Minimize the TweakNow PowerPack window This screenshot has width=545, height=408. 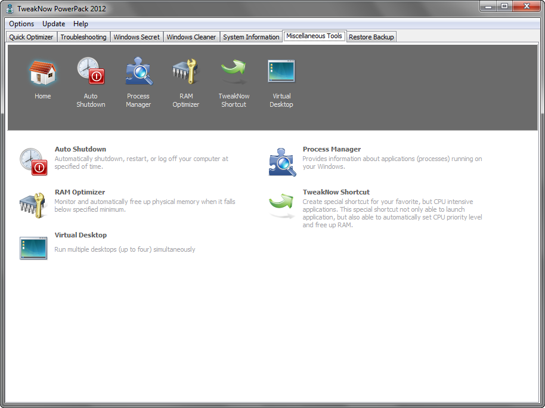488,7
